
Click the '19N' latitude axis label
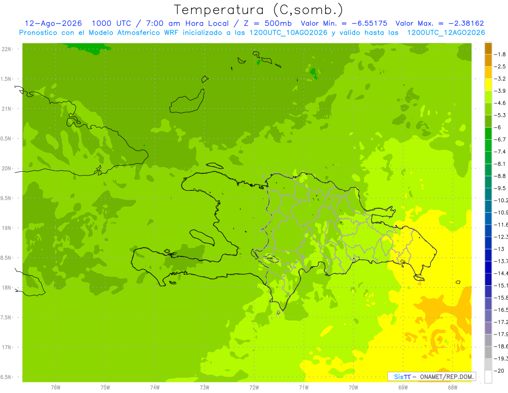[7, 228]
